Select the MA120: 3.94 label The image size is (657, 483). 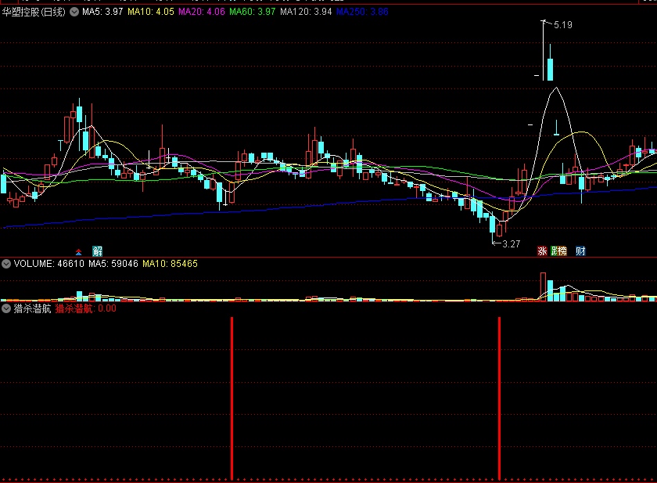pyautogui.click(x=306, y=12)
